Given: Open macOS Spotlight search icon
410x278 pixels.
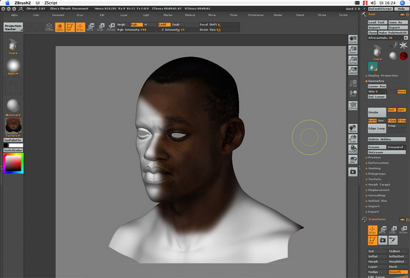Looking at the screenshot, I should (x=403, y=3).
